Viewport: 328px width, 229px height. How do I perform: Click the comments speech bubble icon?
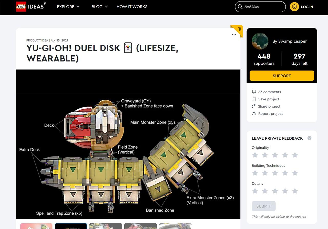tap(254, 92)
